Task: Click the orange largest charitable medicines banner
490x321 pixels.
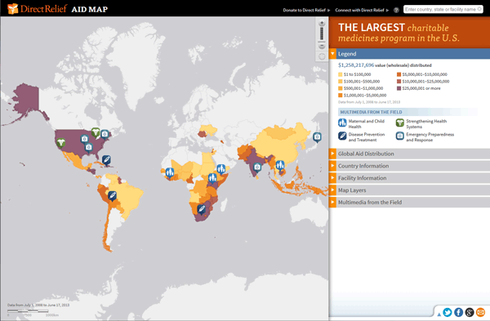Action: 409,33
